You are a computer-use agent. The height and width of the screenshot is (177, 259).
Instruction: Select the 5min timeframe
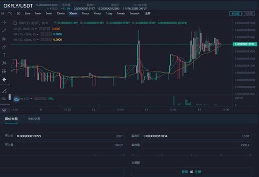(49, 14)
